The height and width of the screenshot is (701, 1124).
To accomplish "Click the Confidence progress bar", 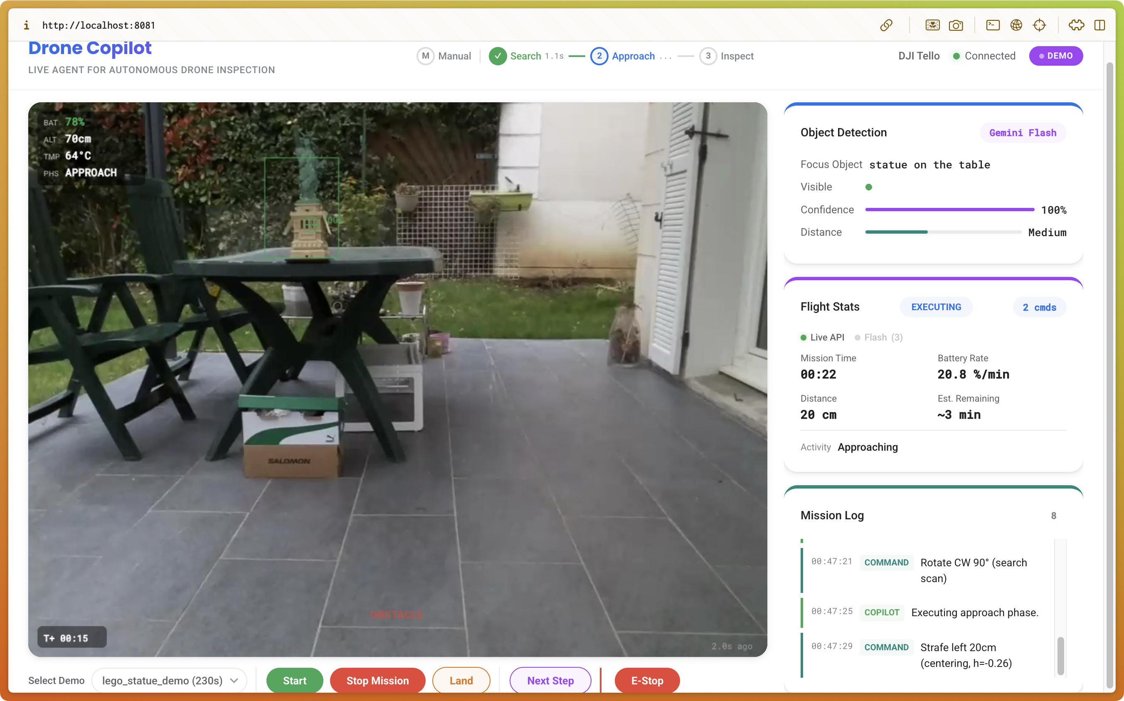I will click(x=949, y=210).
